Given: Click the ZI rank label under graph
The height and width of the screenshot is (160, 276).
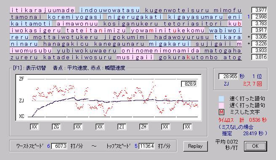Looking at the screenshot, I should [x=122, y=127].
